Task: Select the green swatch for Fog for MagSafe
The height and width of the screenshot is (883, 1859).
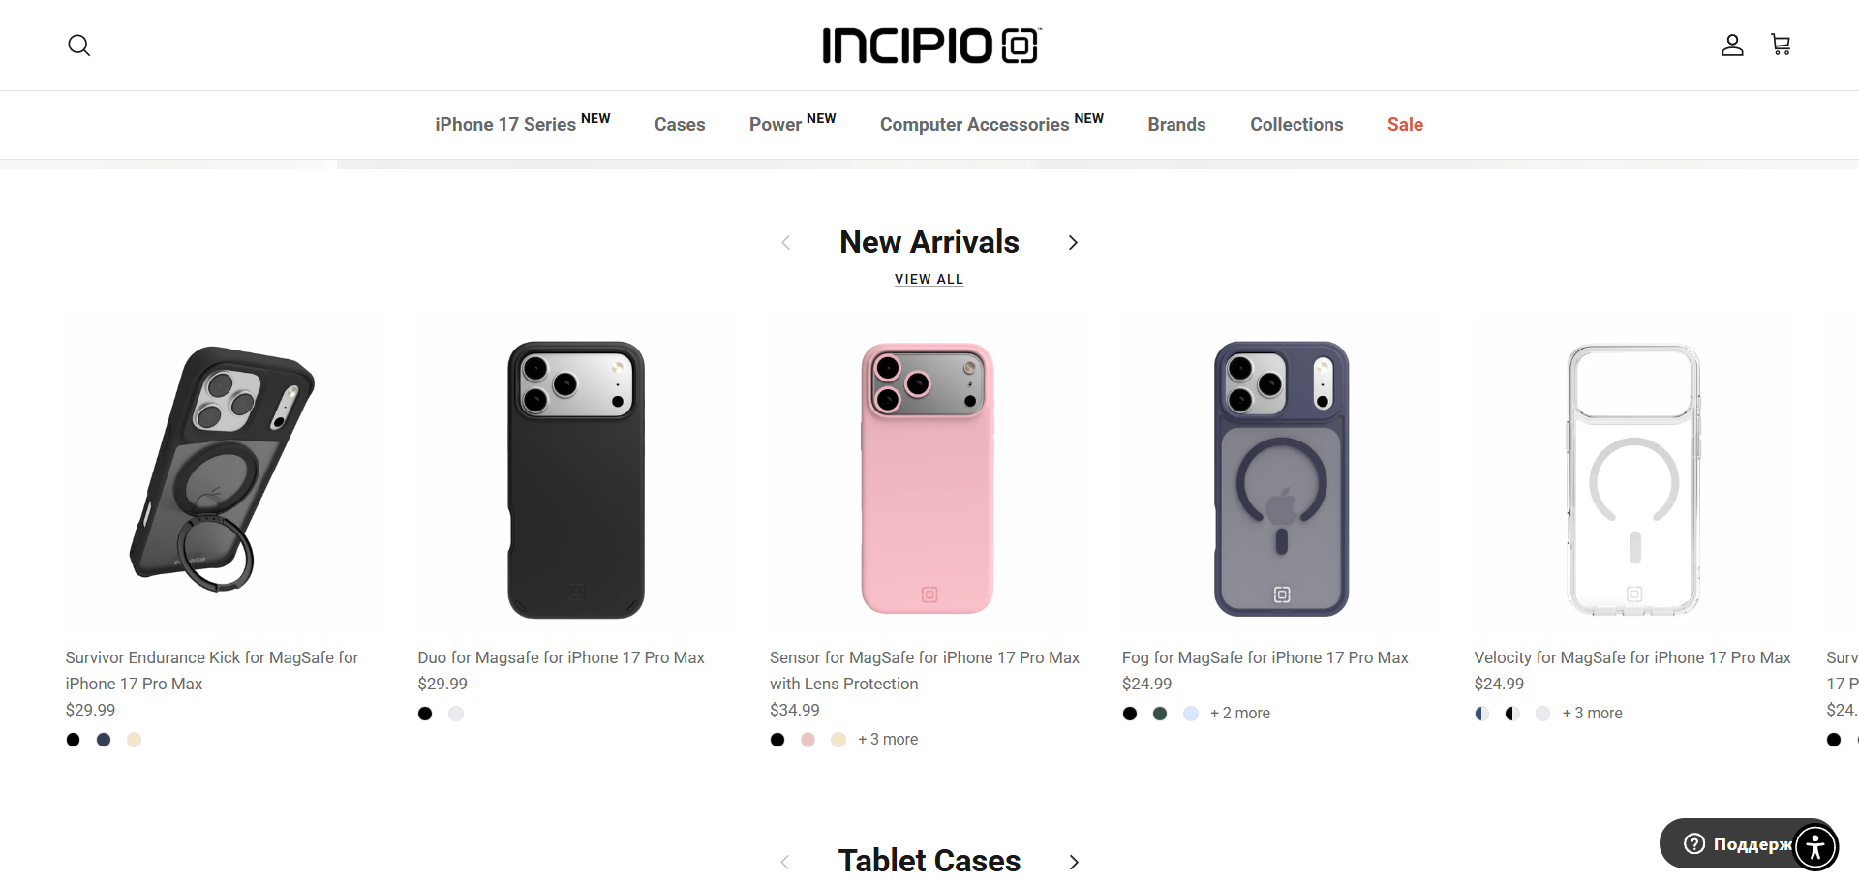Action: [1160, 713]
